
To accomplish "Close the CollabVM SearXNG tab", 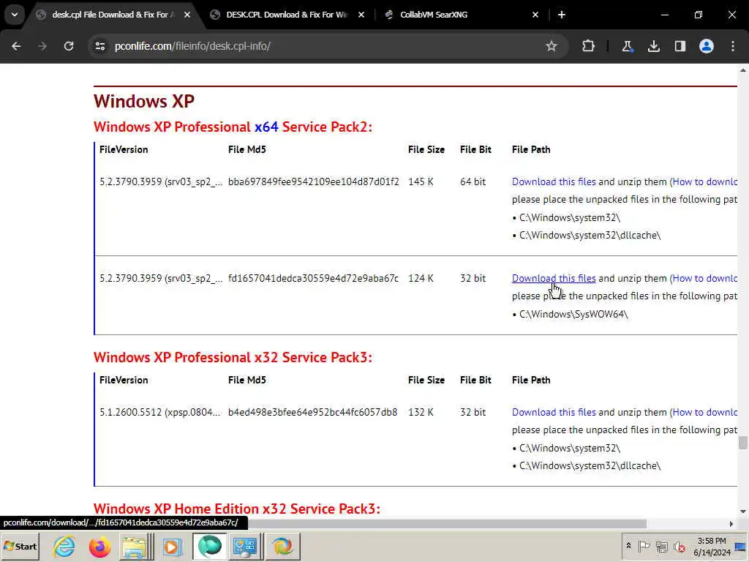I will pyautogui.click(x=535, y=15).
